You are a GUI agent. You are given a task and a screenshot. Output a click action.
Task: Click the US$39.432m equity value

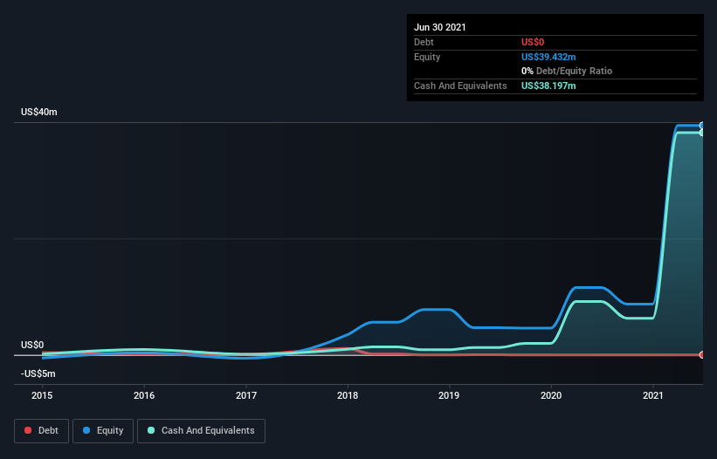click(x=548, y=57)
